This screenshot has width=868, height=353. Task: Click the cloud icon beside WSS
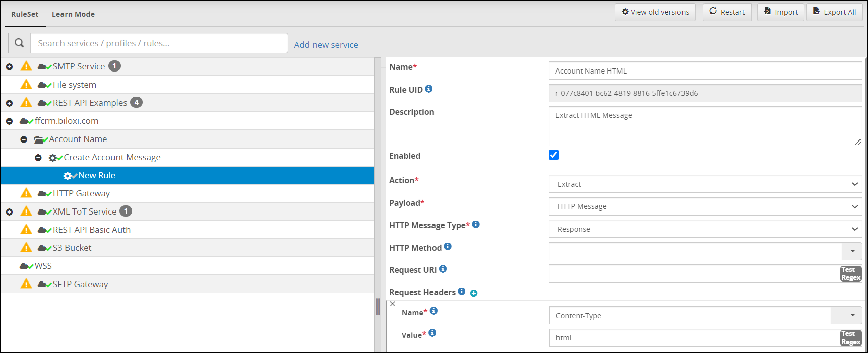26,266
